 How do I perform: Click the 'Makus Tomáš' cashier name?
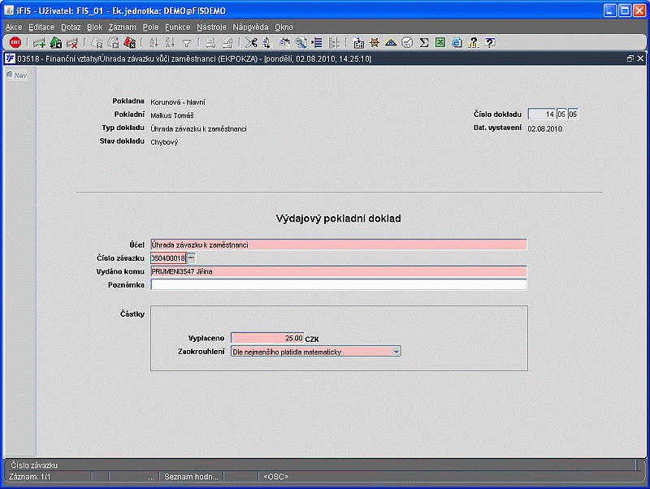tap(172, 115)
